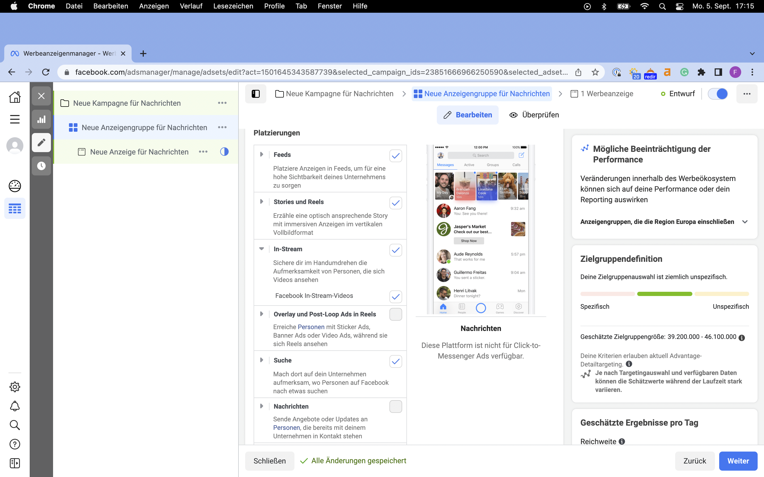The height and width of the screenshot is (477, 764).
Task: Open the history clock icon
Action: (41, 166)
